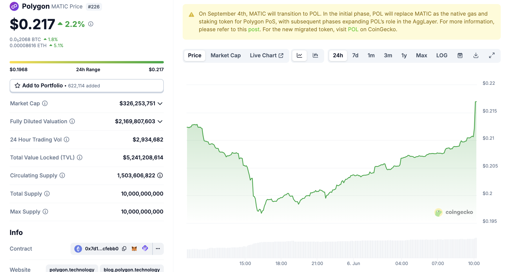
Task: Open the calendar date range picker
Action: 460,56
